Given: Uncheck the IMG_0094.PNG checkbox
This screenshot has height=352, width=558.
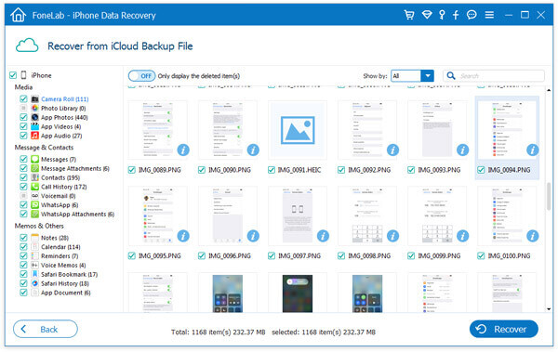Looking at the screenshot, I should [x=481, y=170].
